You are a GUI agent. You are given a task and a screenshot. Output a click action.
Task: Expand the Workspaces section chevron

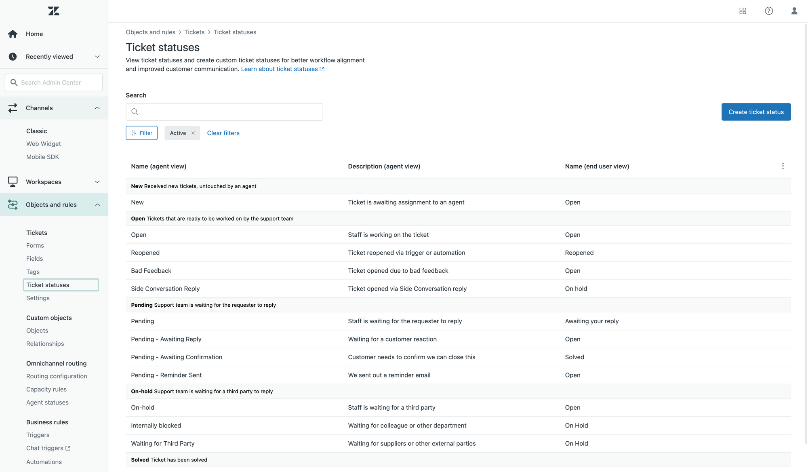97,182
